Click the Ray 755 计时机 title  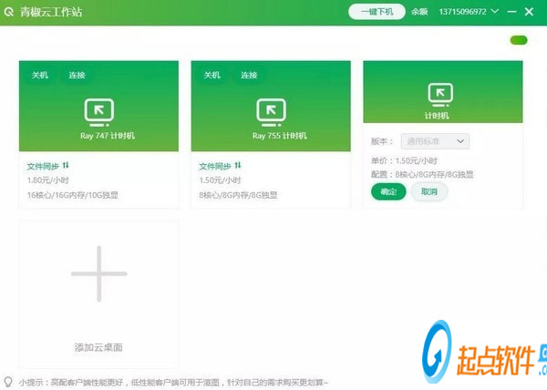[x=280, y=136]
